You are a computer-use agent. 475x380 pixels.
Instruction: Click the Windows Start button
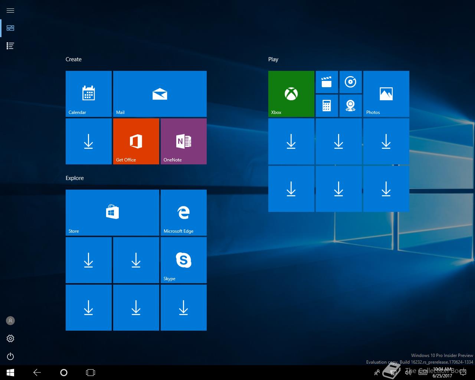coord(10,373)
